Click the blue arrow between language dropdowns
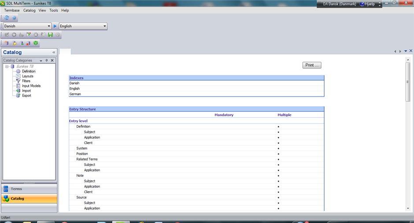This screenshot has width=414, height=223. tap(55, 26)
